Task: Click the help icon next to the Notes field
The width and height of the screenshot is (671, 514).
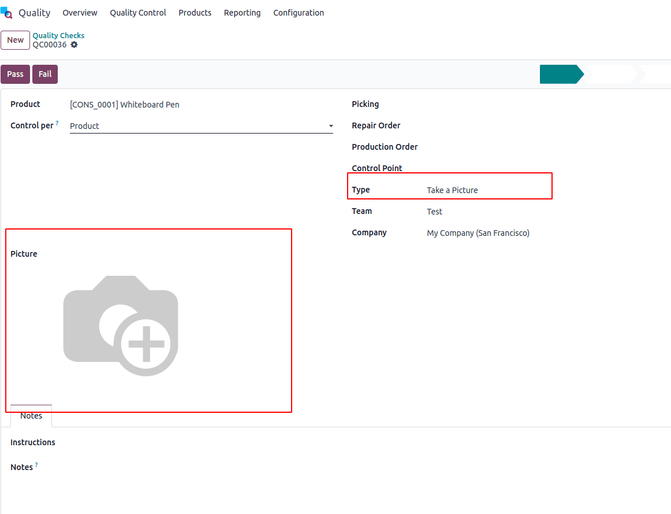Action: click(x=36, y=463)
